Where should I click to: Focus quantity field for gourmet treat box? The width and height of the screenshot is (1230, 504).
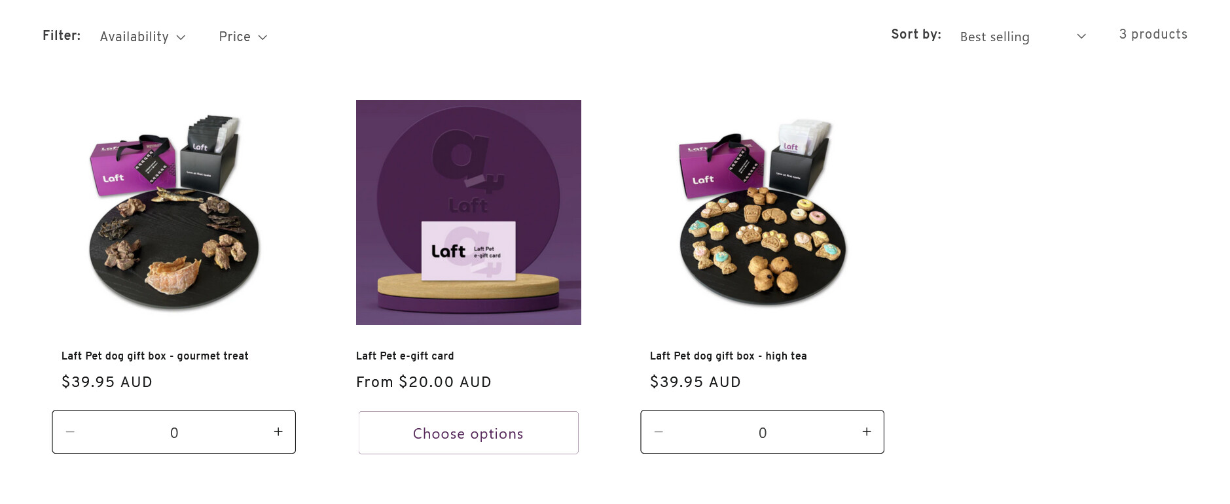tap(174, 432)
